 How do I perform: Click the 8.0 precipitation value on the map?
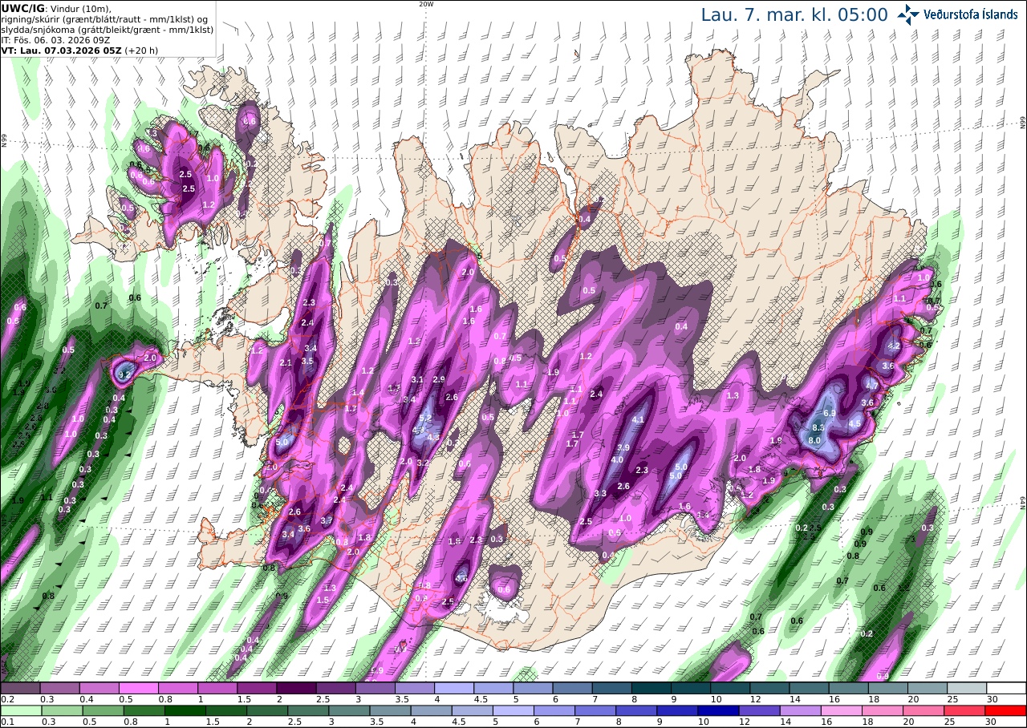point(814,440)
